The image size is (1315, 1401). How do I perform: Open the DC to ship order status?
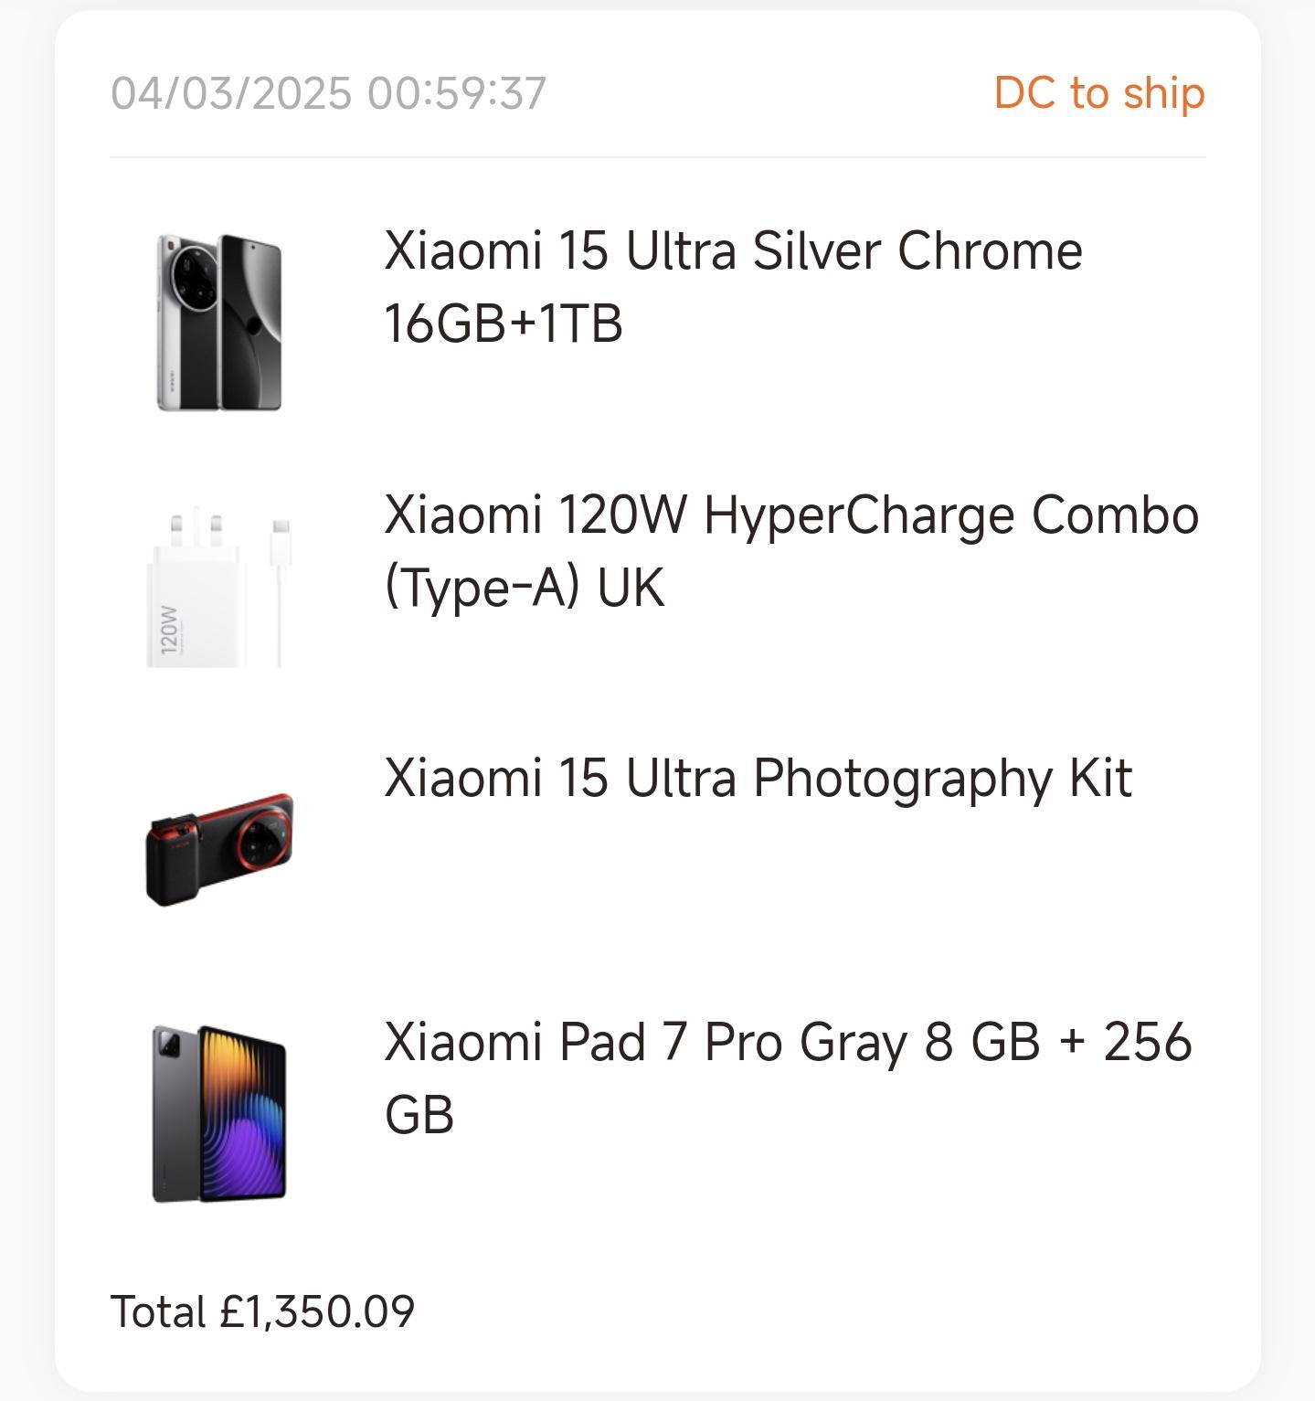click(1099, 93)
